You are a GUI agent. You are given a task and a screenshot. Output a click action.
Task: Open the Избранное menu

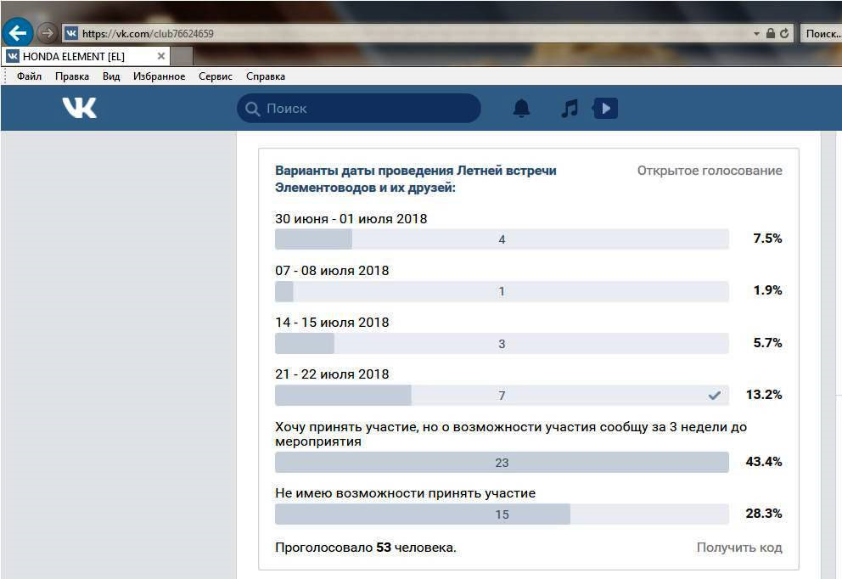pyautogui.click(x=159, y=76)
